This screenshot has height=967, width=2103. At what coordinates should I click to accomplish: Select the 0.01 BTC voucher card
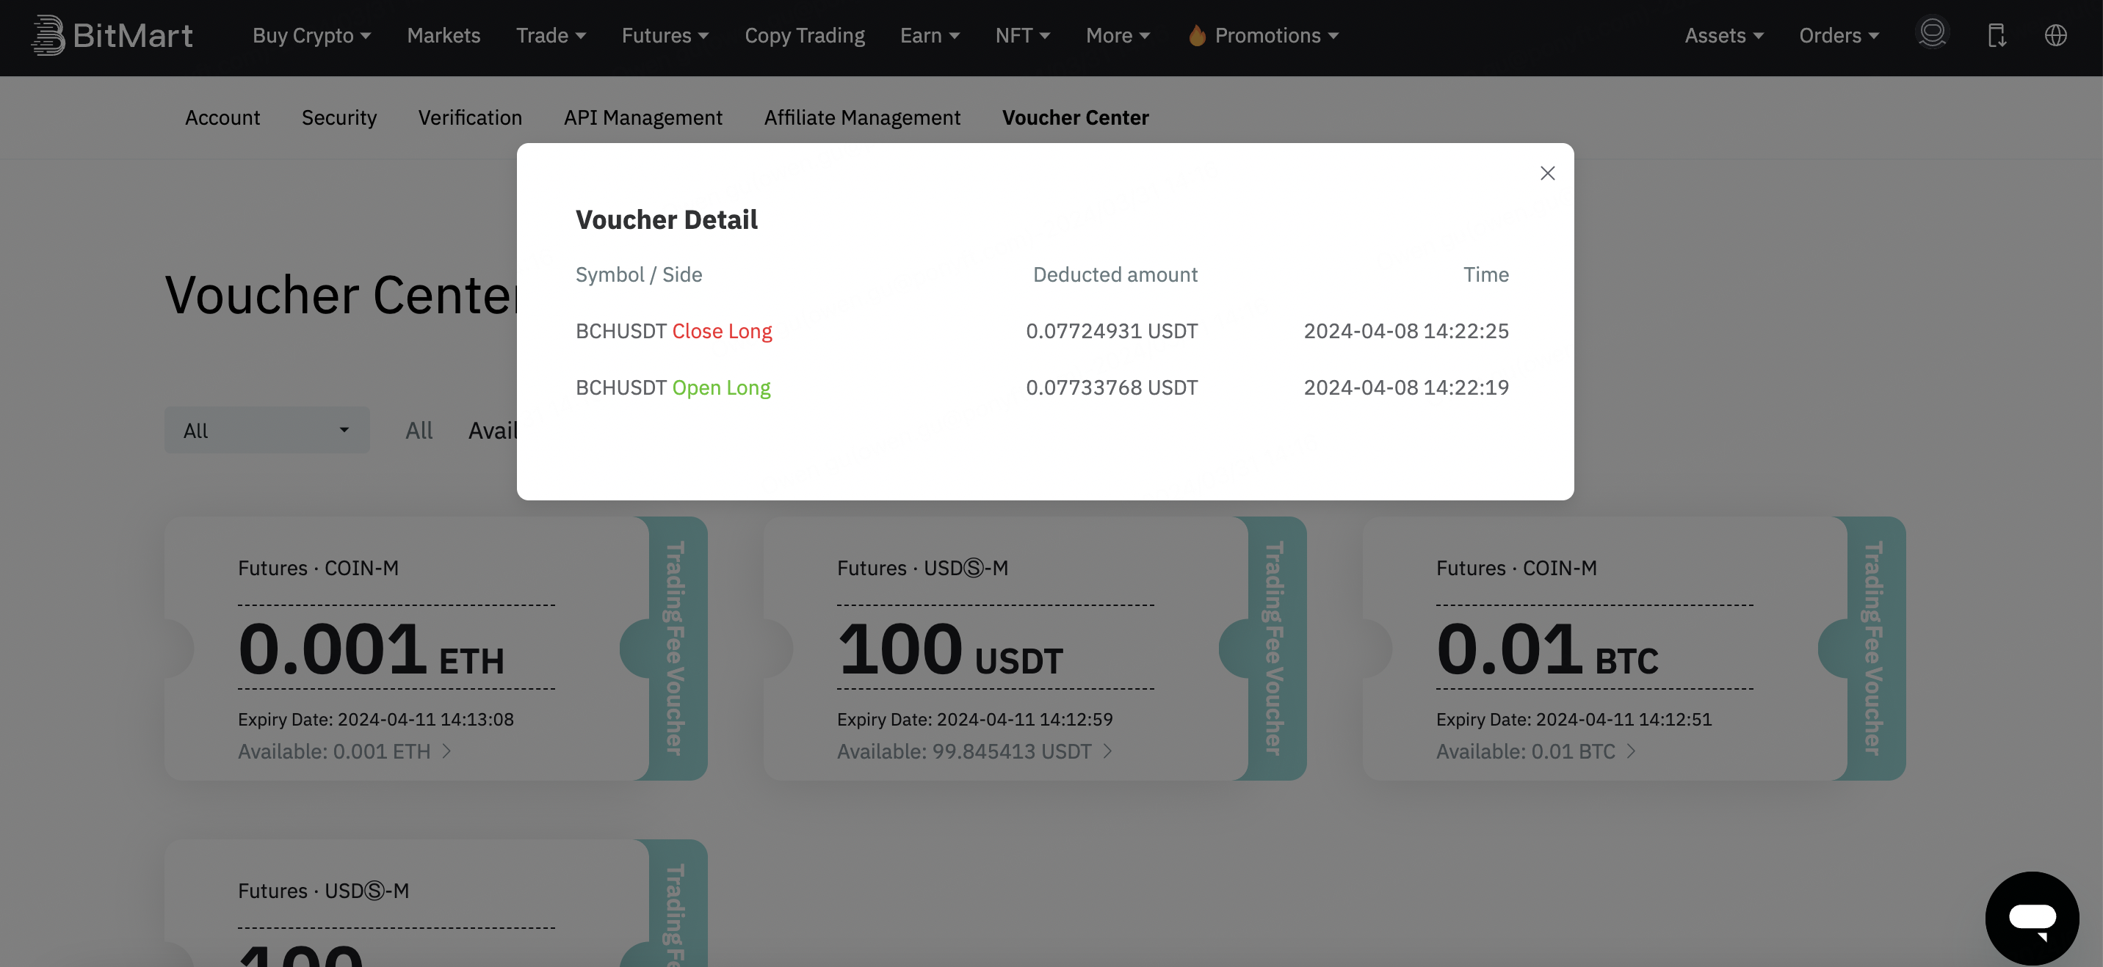pyautogui.click(x=1635, y=648)
